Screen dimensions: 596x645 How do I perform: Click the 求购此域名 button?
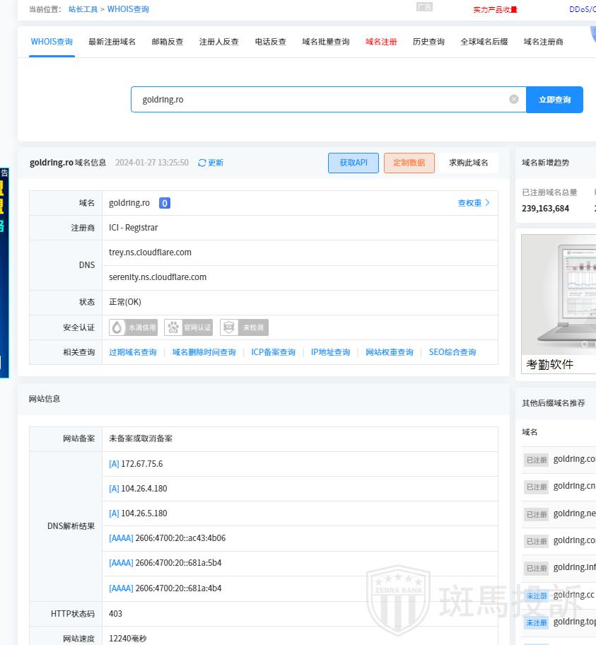point(468,163)
